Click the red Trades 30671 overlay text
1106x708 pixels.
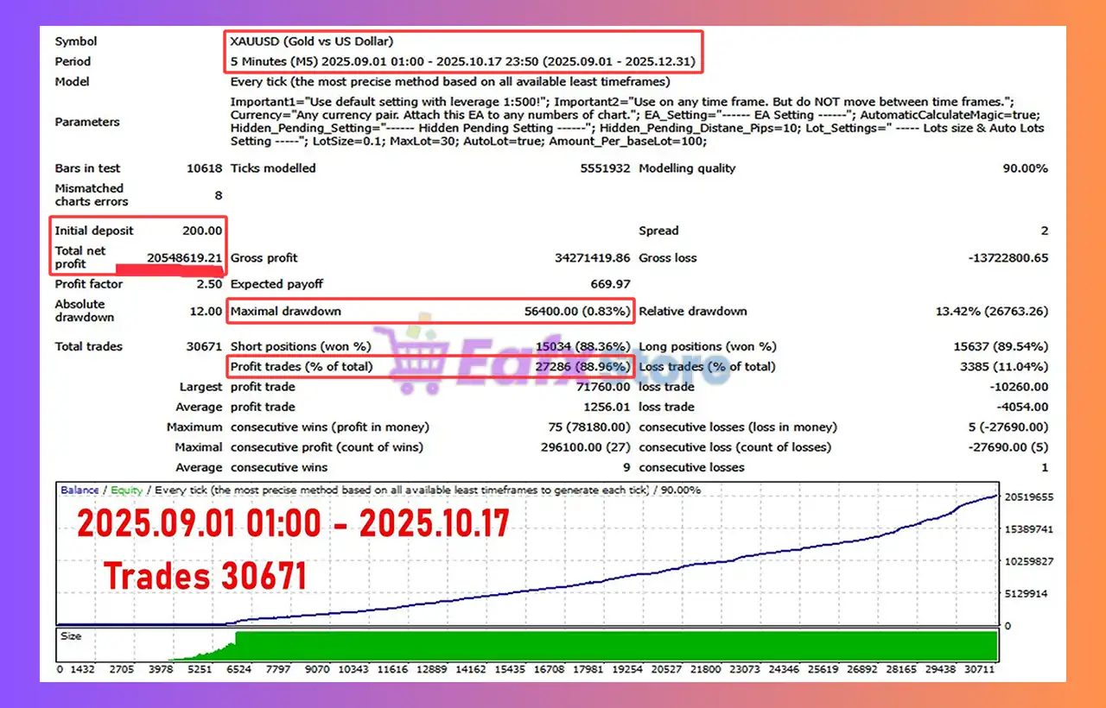(206, 575)
